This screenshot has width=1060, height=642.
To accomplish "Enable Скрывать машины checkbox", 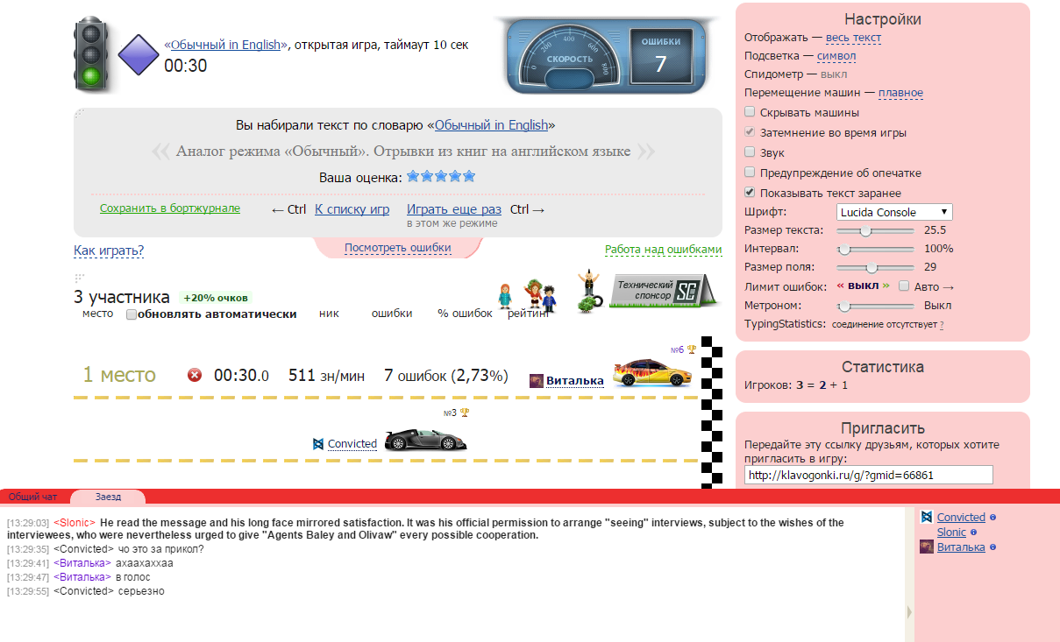I will 750,112.
